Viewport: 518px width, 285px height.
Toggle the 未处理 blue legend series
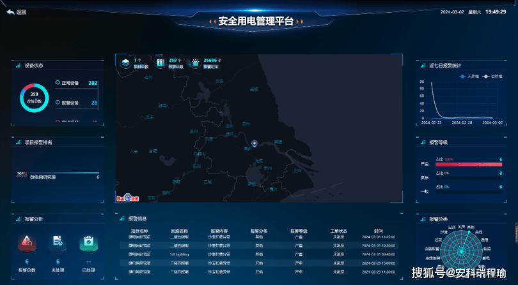coord(469,77)
